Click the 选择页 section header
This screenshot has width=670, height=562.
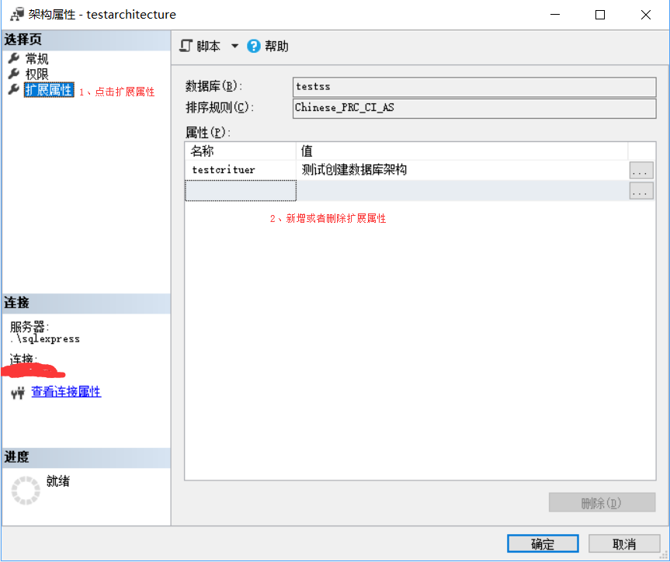86,40
